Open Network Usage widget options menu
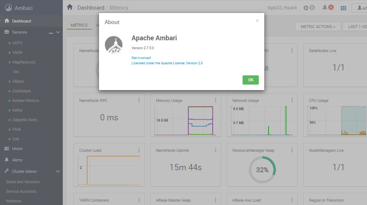The width and height of the screenshot is (367, 205). pyautogui.click(x=292, y=100)
